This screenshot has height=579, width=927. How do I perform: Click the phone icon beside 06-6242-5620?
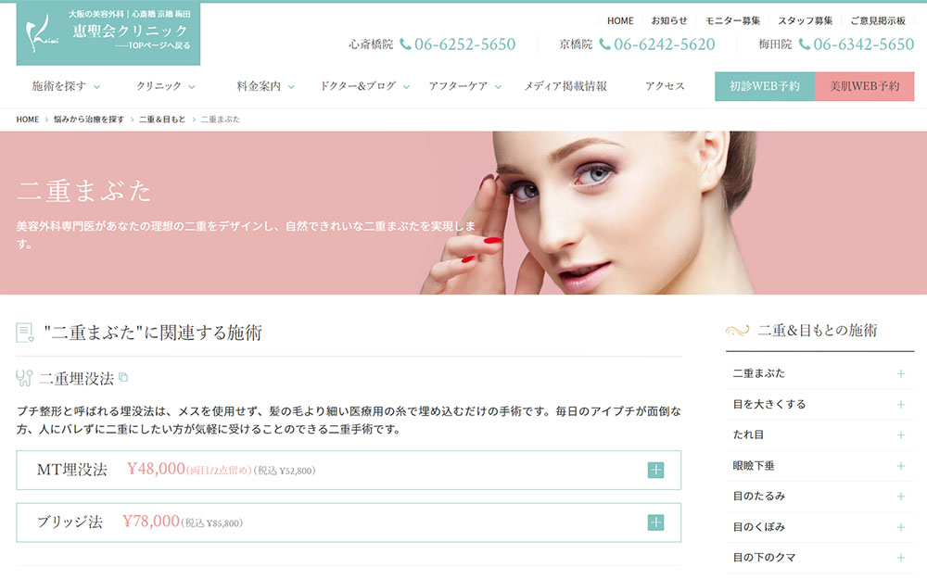coord(605,44)
